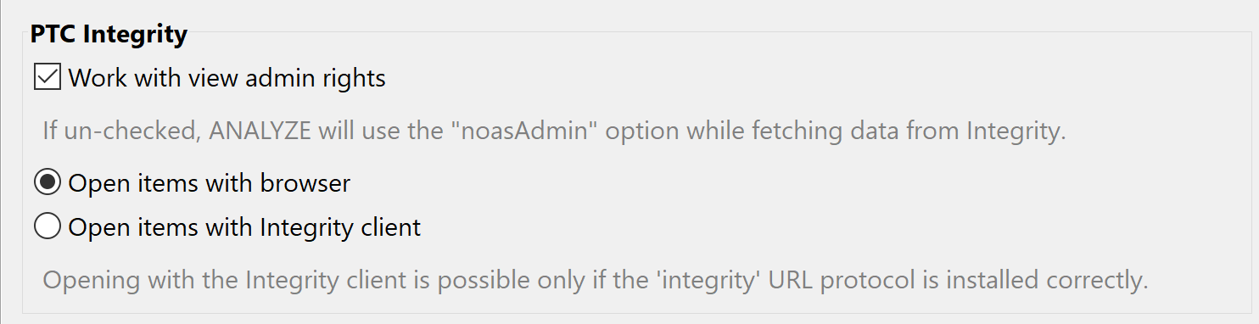The width and height of the screenshot is (1259, 324).
Task: Click the checkmark inside the admin rights box
Action: click(47, 77)
